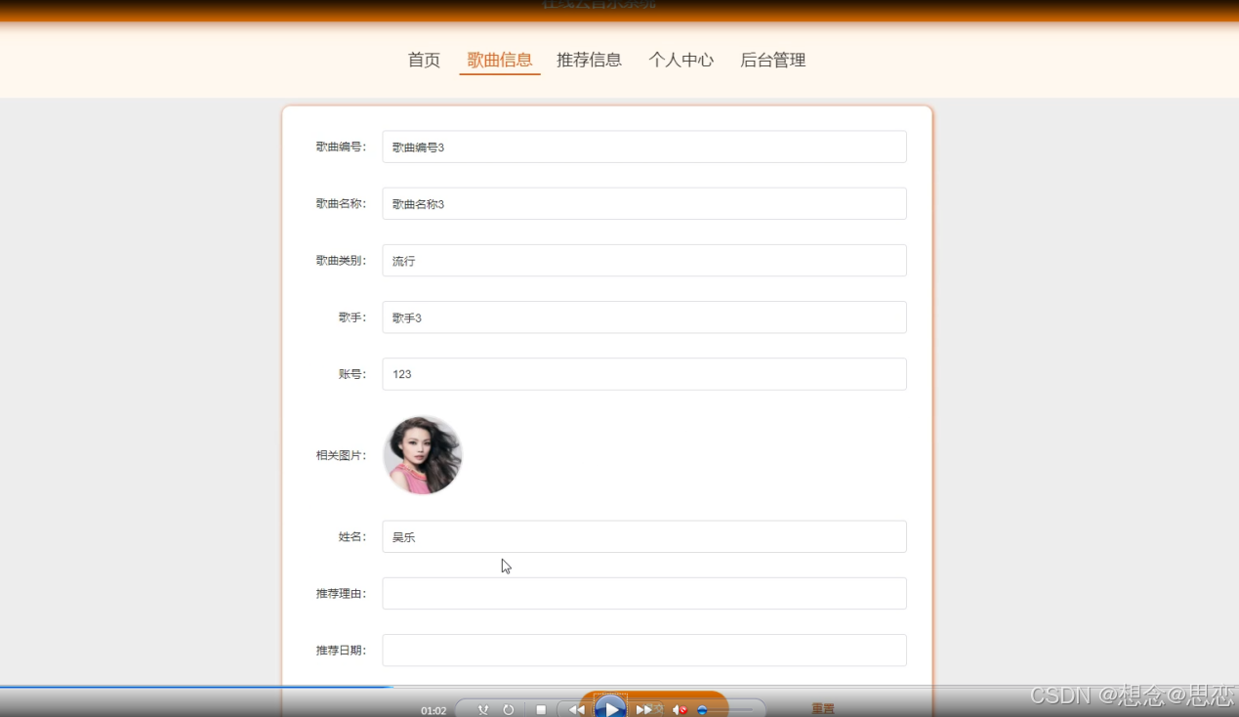
Task: Go to 个人中心 menu item
Action: pyautogui.click(x=681, y=61)
